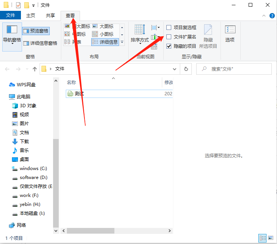Switch to Share (共享) ribbon tab
The width and height of the screenshot is (277, 244).
[x=50, y=16]
